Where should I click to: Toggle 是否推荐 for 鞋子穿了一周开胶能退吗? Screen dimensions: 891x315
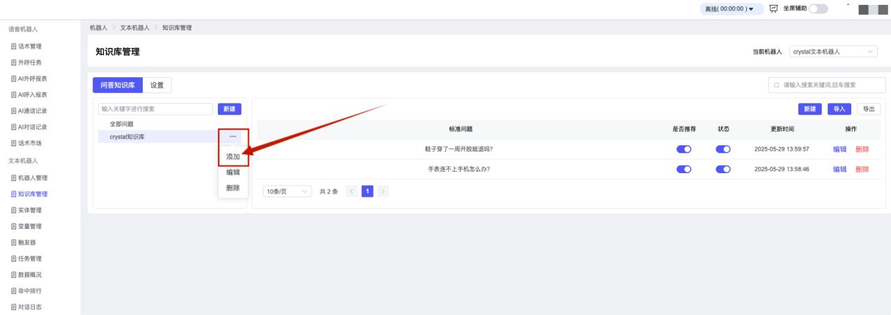point(684,149)
